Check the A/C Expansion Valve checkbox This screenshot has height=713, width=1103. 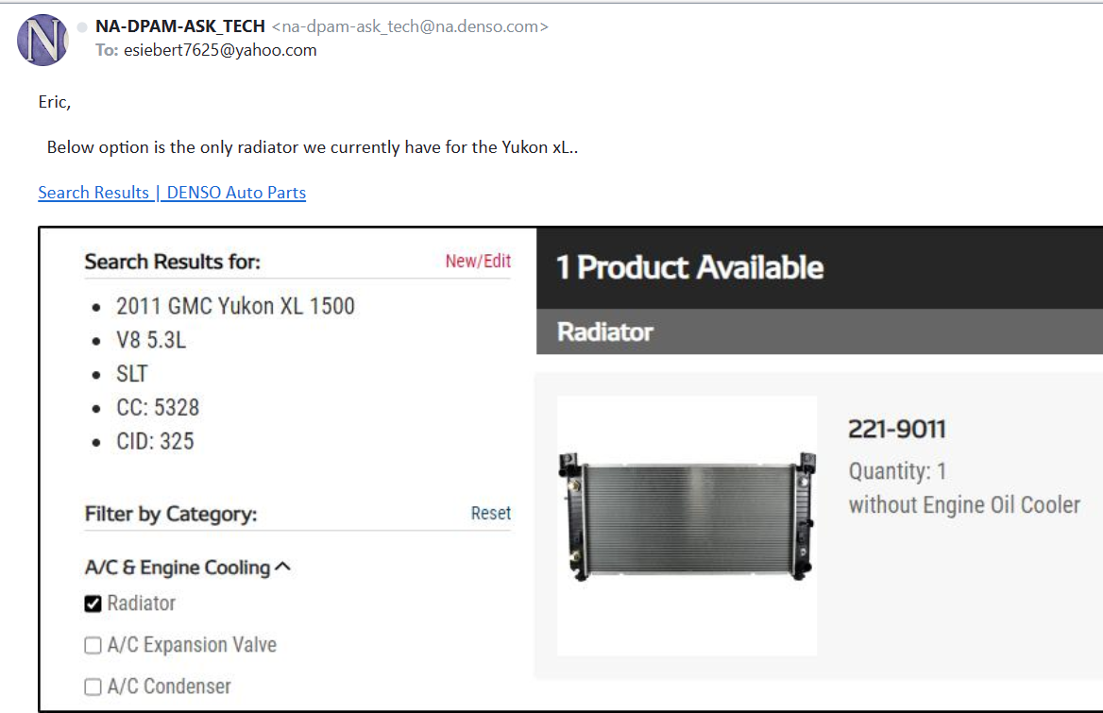click(93, 646)
